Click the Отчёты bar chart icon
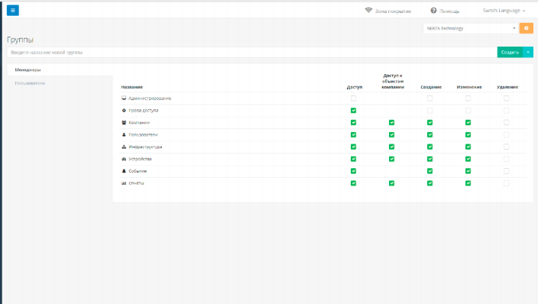Image resolution: width=538 pixels, height=304 pixels. click(124, 183)
